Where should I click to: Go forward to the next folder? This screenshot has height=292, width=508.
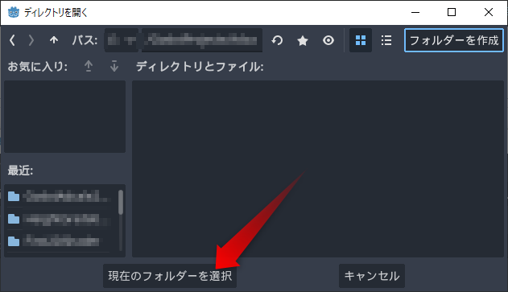coord(31,40)
